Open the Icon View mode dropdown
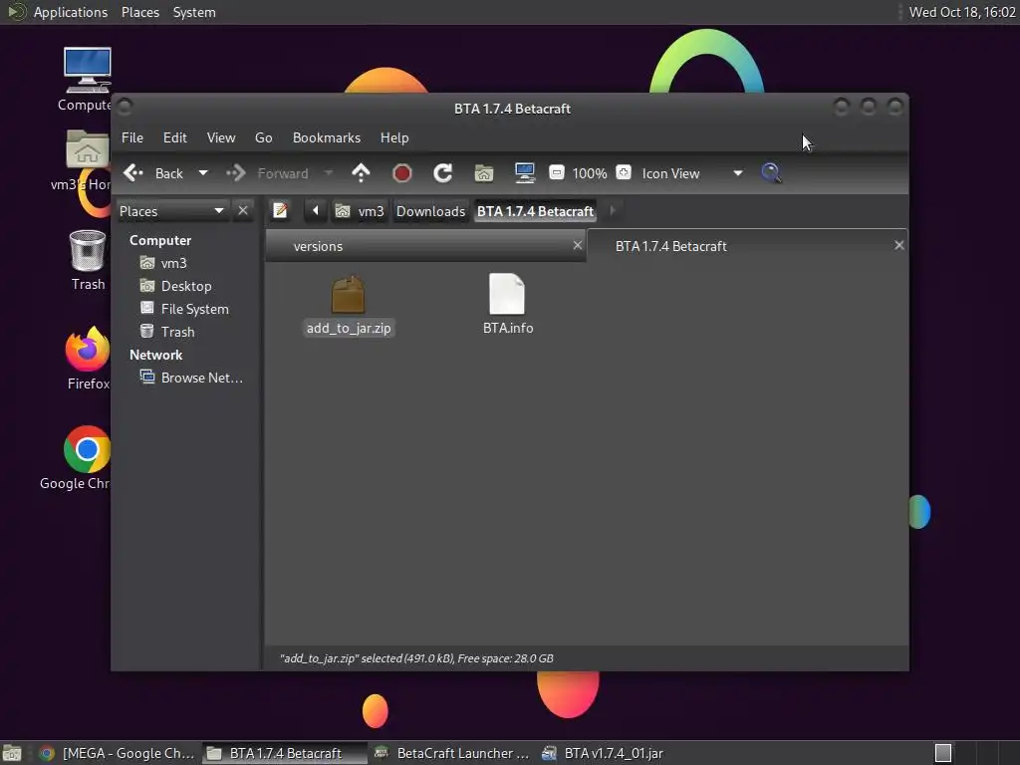 pyautogui.click(x=692, y=173)
